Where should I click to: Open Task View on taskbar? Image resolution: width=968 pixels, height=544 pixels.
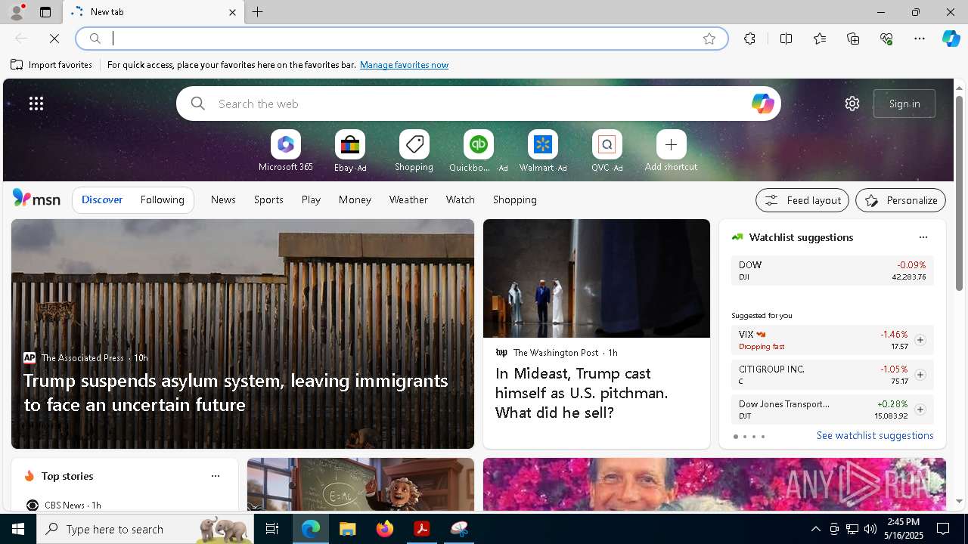pos(272,529)
